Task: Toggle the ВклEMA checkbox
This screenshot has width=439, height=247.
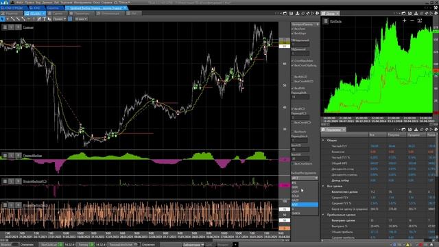Action: pos(293,89)
